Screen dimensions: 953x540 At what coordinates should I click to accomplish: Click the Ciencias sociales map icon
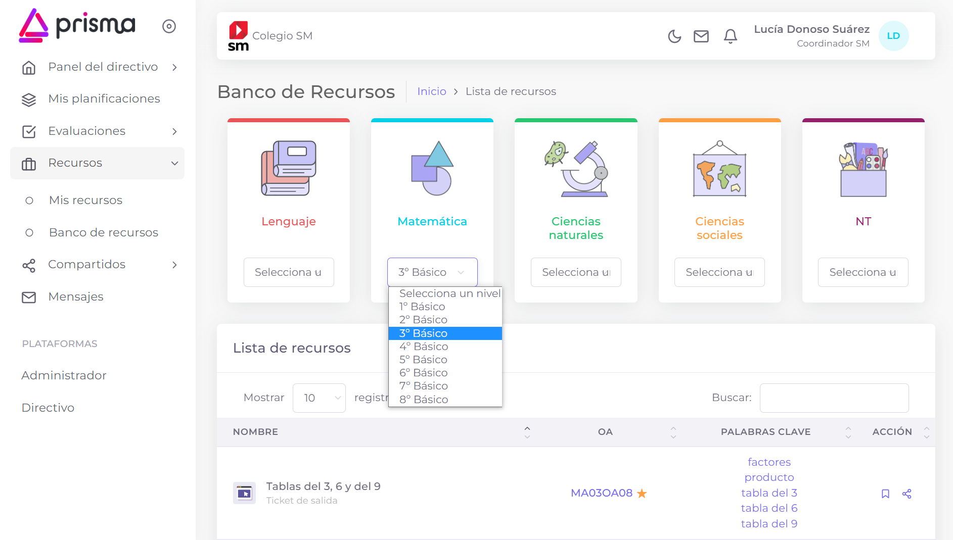tap(719, 168)
